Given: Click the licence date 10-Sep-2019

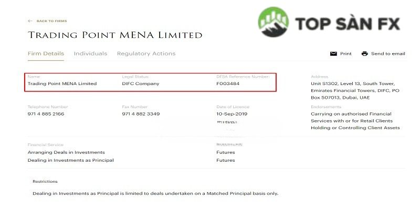Looking at the screenshot, I should click(232, 114).
